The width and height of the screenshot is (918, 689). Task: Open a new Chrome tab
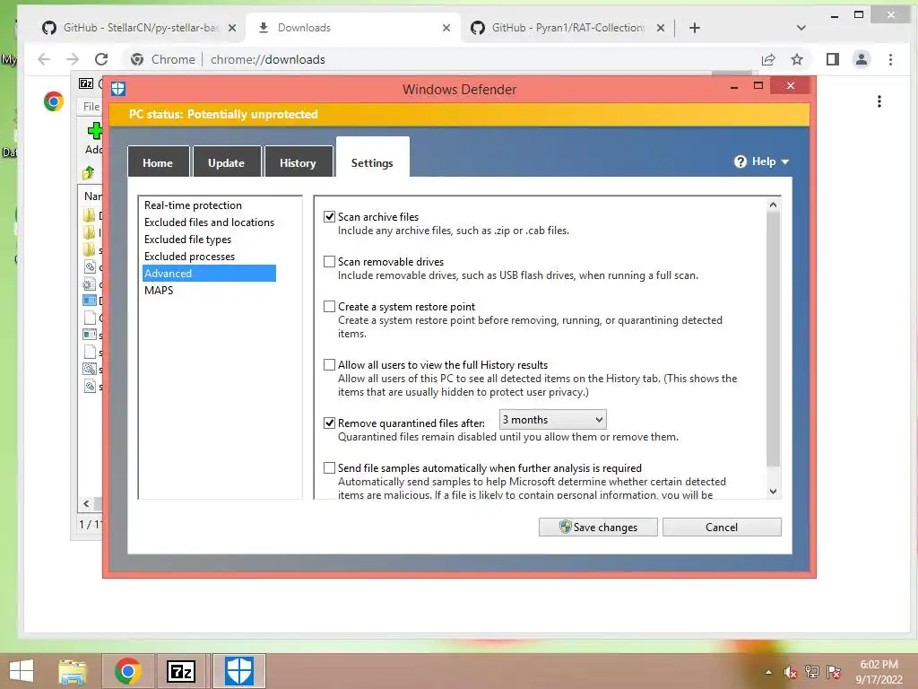695,28
